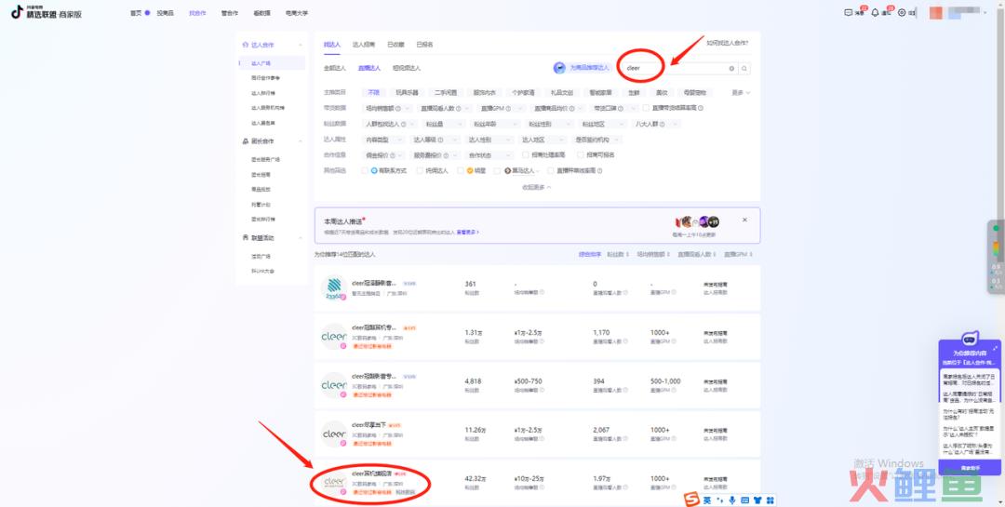The height and width of the screenshot is (507, 1005).
Task: Open the notification bell icon
Action: (x=875, y=12)
